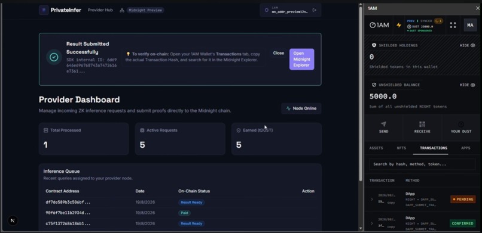Select the Transactions tab
482x233 pixels.
[x=434, y=148]
